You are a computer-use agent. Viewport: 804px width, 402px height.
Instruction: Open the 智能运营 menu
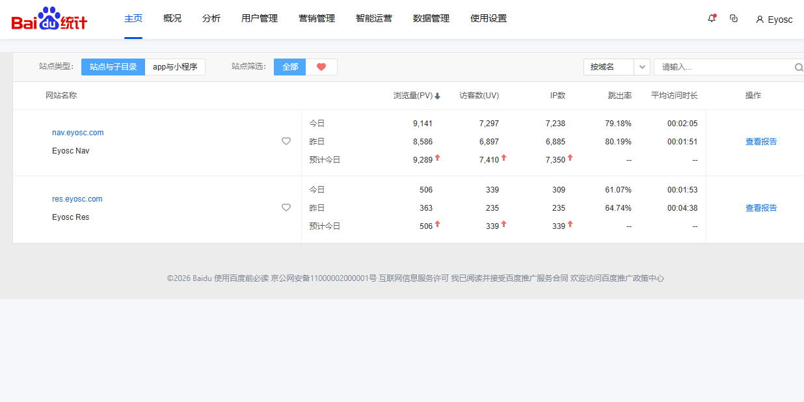pyautogui.click(x=374, y=18)
